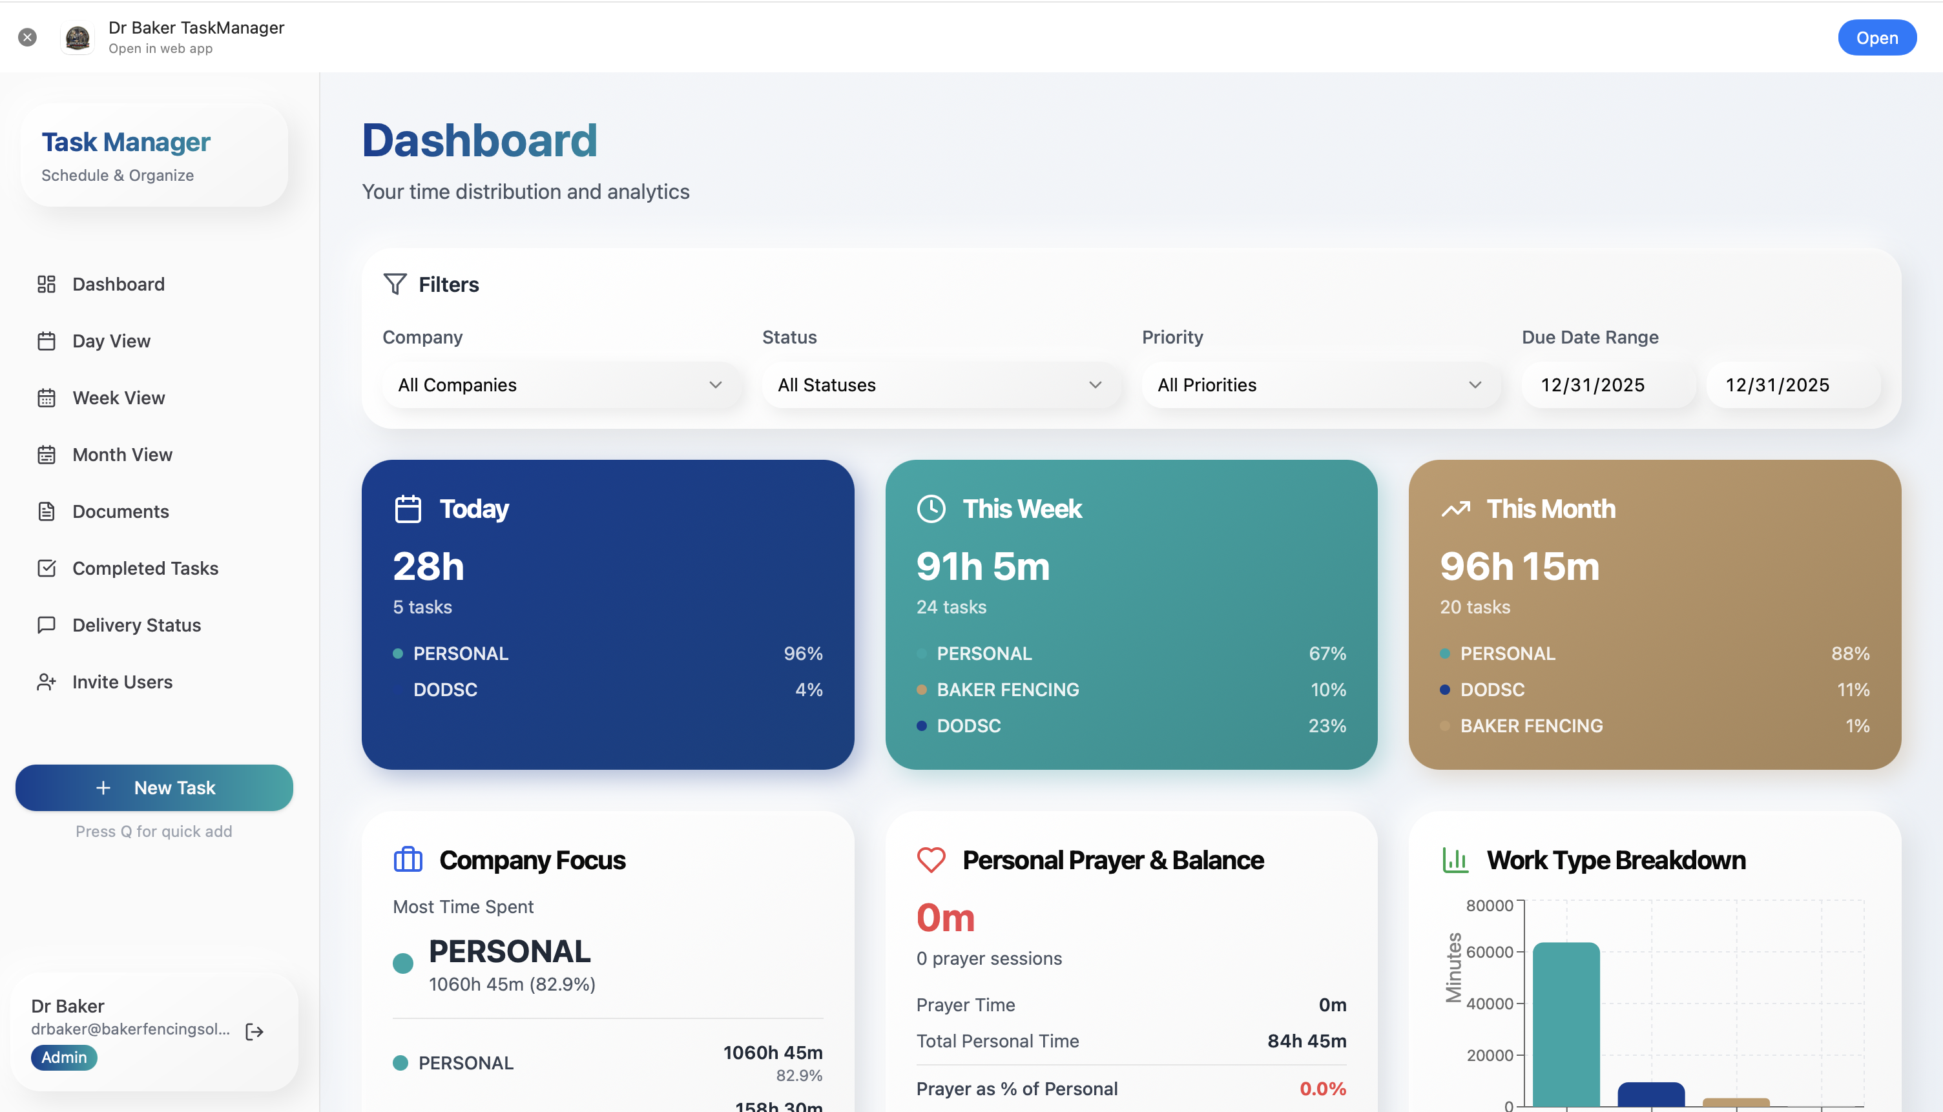Viewport: 1943px width, 1112px height.
Task: Click the clock icon on This Week card
Action: (931, 509)
